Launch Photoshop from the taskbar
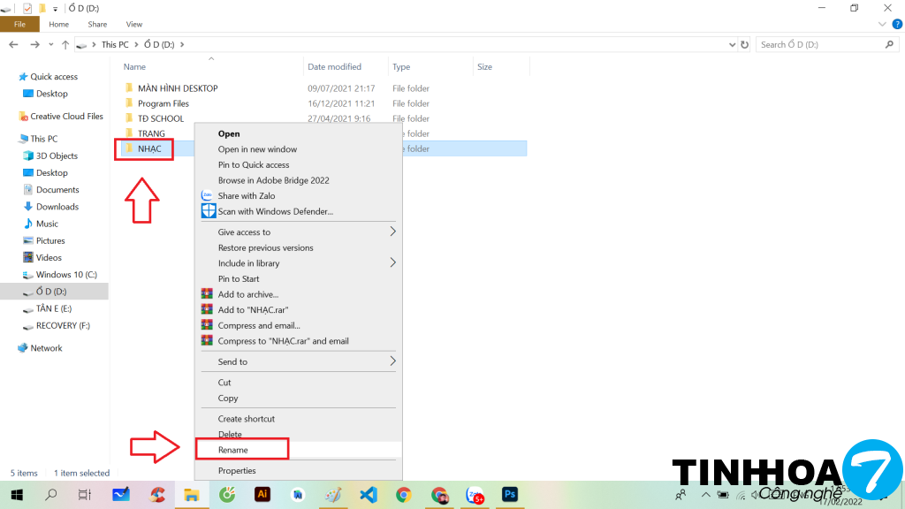This screenshot has height=509, width=905. (509, 495)
